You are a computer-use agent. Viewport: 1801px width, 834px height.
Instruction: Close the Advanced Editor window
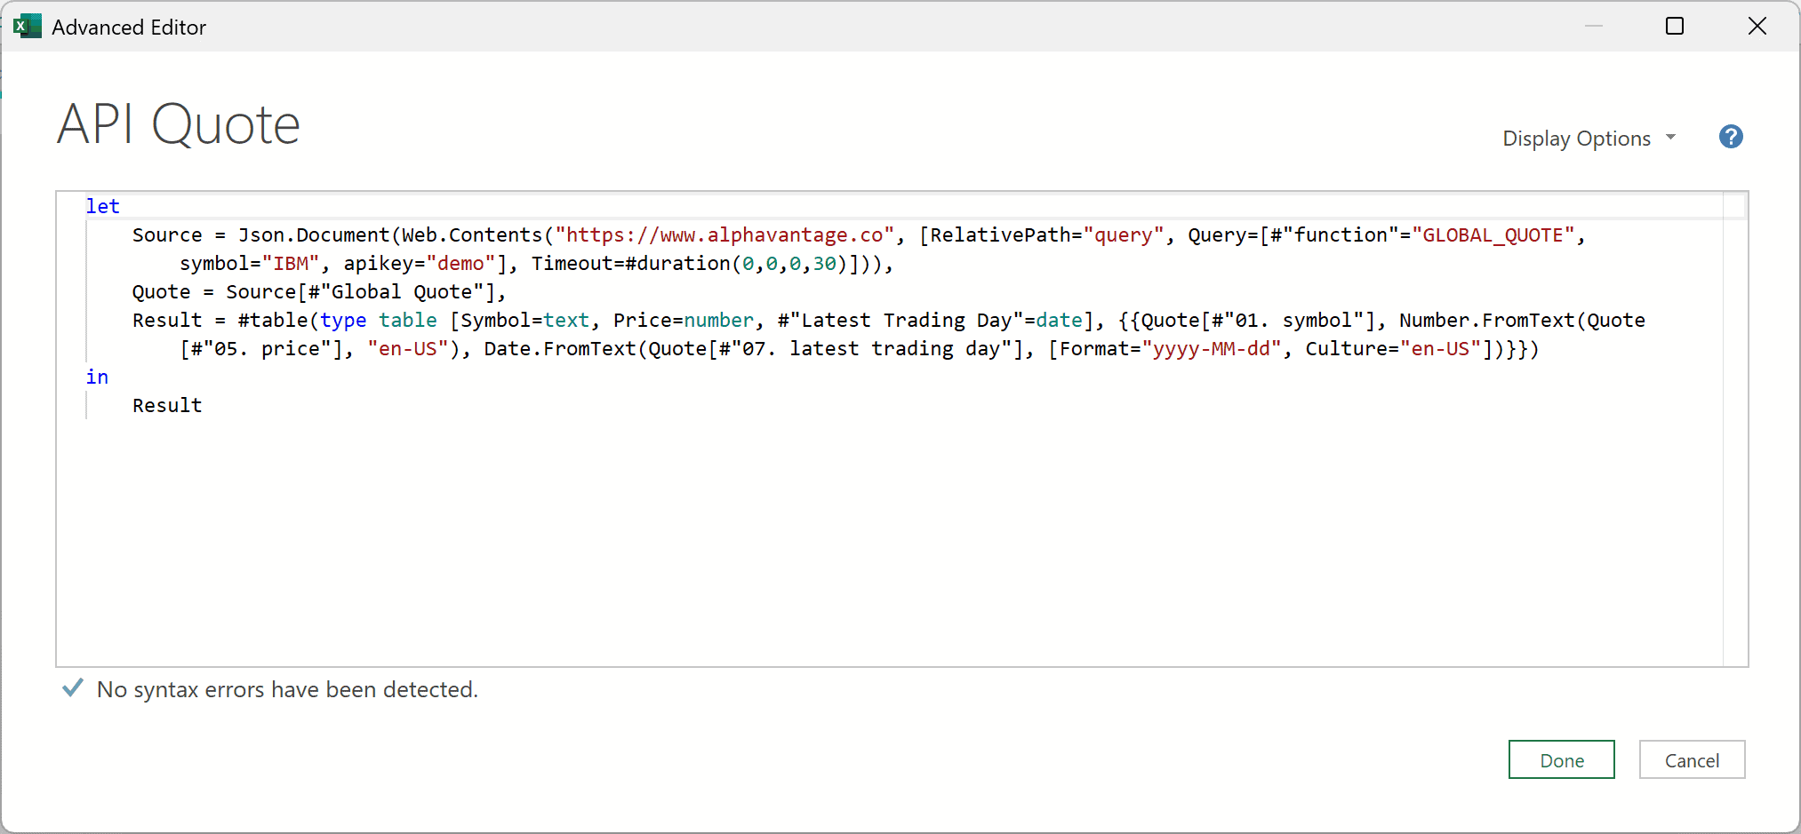click(1757, 26)
